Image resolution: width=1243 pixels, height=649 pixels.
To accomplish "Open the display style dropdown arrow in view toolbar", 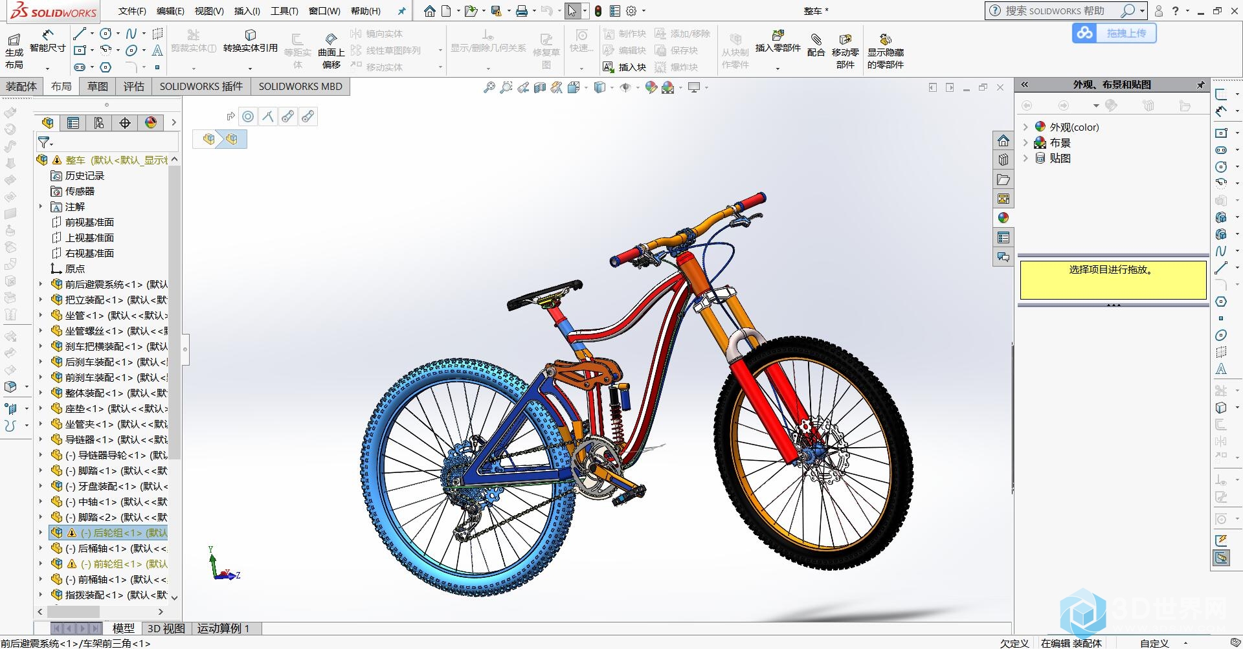I will point(612,87).
